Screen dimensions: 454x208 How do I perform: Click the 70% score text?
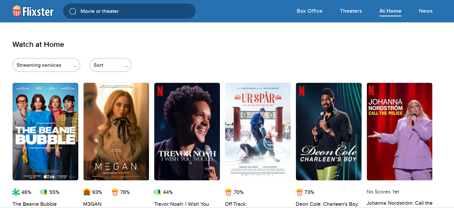[x=239, y=192]
